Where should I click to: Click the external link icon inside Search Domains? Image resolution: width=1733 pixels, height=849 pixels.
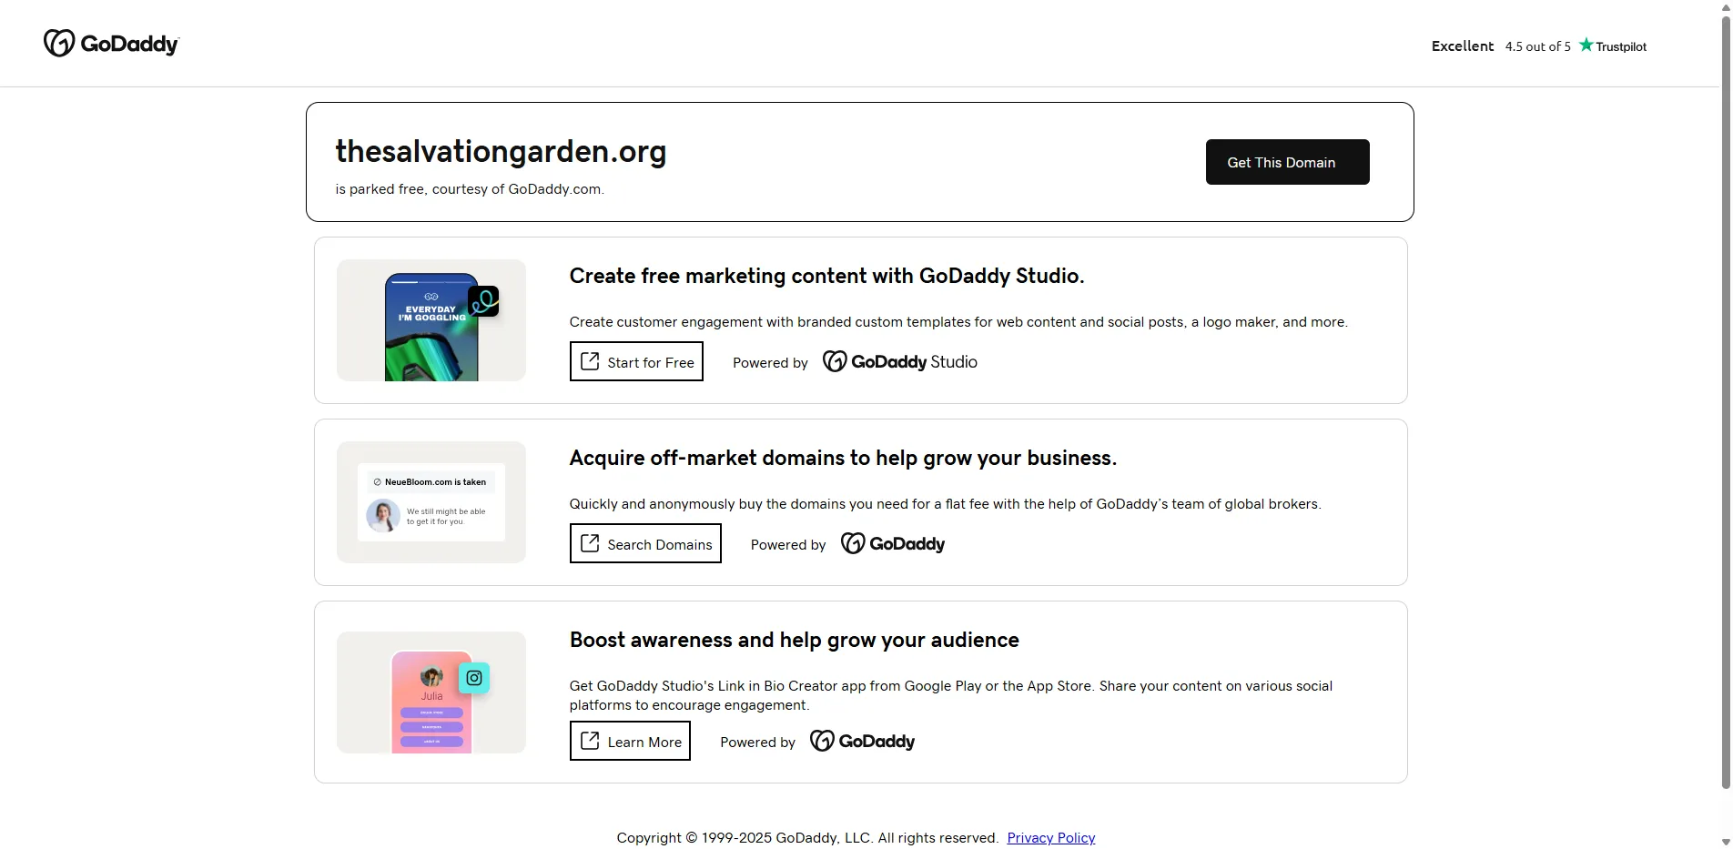pos(592,543)
